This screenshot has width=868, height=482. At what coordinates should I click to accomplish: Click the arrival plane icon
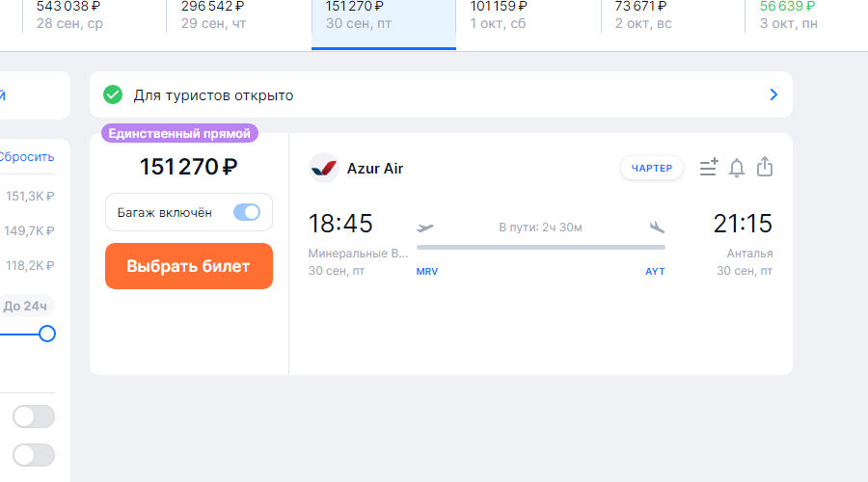pyautogui.click(x=657, y=228)
